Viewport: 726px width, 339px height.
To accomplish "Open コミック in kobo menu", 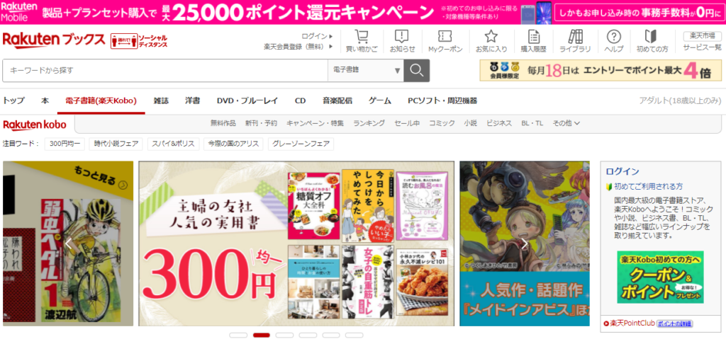I will click(x=442, y=123).
